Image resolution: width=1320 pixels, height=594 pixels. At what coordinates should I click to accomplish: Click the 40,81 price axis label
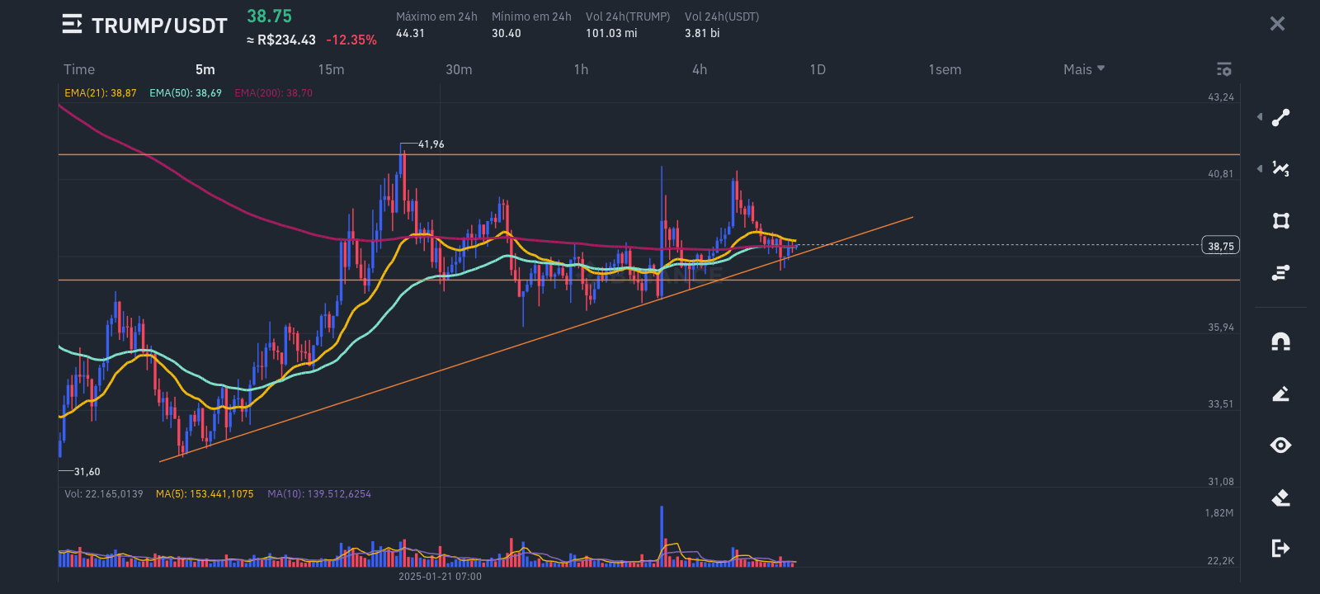click(1221, 174)
